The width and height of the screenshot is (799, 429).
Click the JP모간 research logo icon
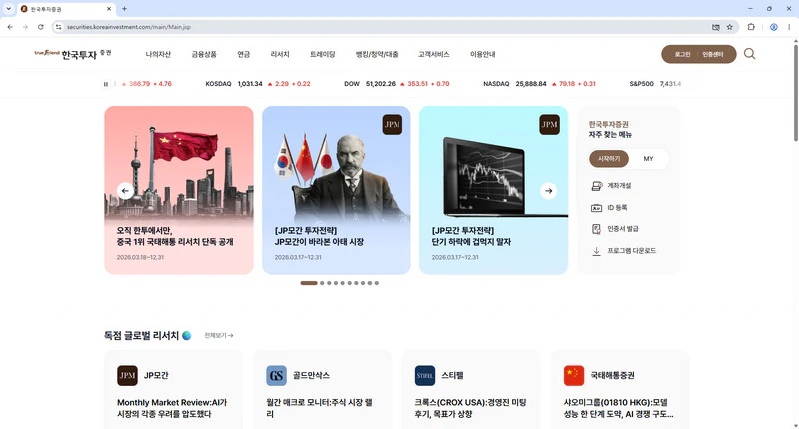(127, 375)
